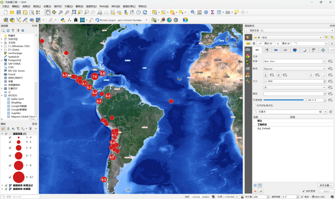
Task: Focus the locator search box at bottom
Action: [20, 197]
